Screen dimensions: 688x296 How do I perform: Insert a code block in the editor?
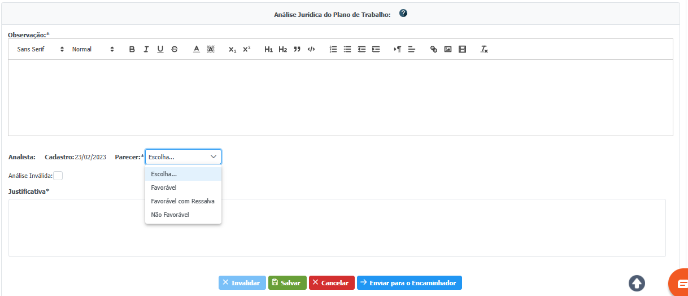pyautogui.click(x=311, y=49)
